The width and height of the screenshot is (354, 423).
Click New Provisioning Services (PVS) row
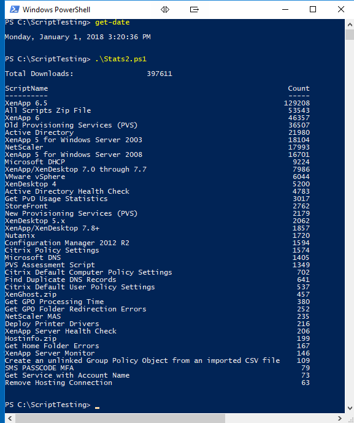coord(157,214)
